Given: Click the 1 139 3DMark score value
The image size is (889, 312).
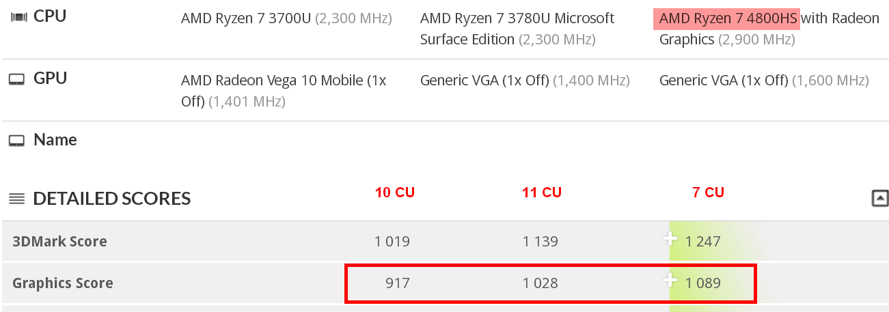Looking at the screenshot, I should coord(541,241).
